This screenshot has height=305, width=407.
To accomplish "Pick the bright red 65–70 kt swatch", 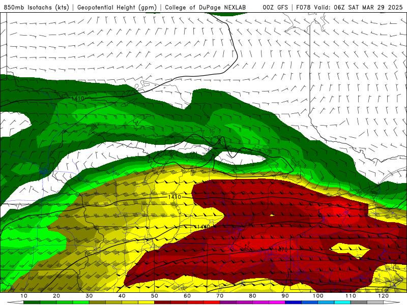I will click(x=212, y=303).
